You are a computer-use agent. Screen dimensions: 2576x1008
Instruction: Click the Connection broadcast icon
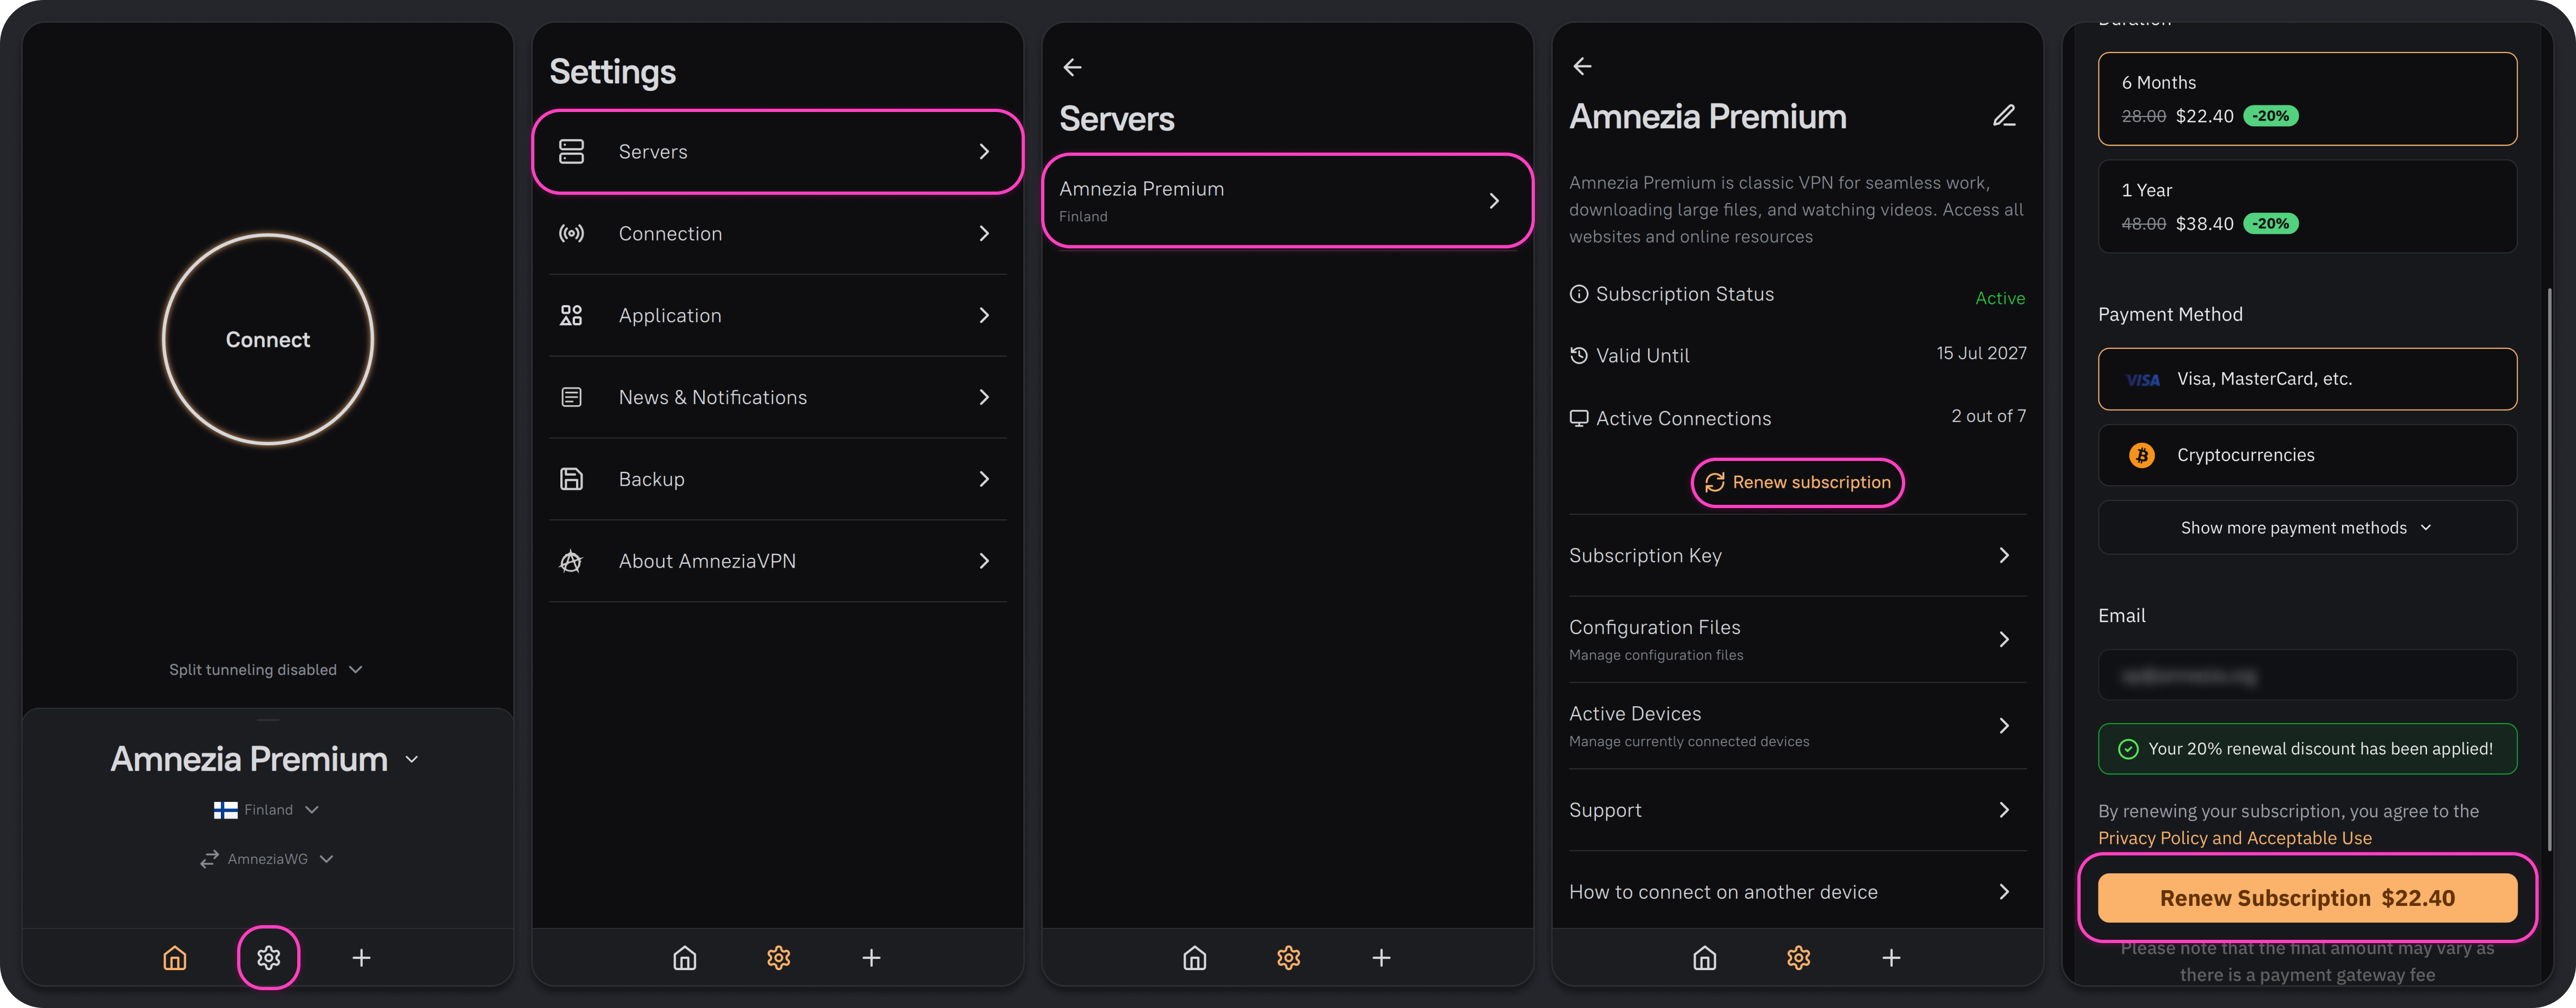click(571, 234)
